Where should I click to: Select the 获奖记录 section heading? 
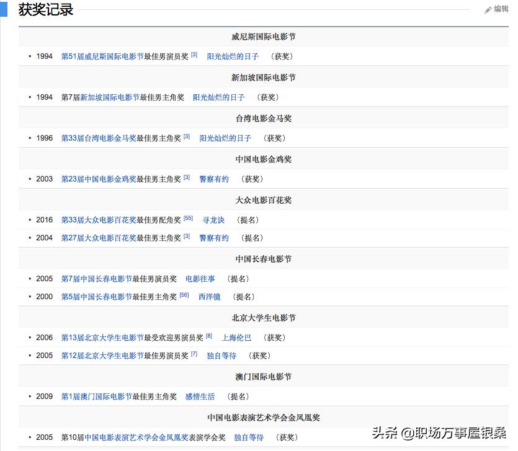[46, 9]
